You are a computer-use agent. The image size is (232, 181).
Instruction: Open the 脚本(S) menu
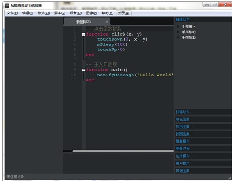click(x=60, y=13)
